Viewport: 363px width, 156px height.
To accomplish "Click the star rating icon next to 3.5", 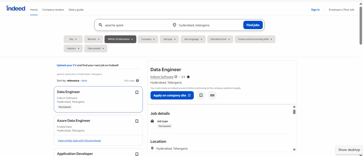I will [188, 77].
